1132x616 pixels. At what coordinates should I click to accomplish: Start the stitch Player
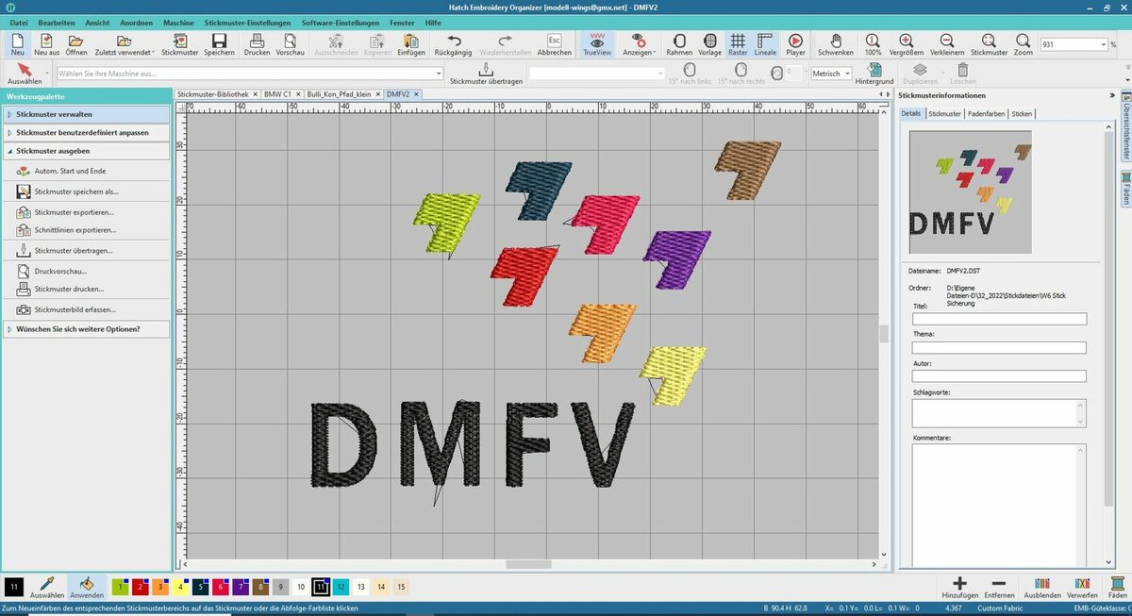795,44
